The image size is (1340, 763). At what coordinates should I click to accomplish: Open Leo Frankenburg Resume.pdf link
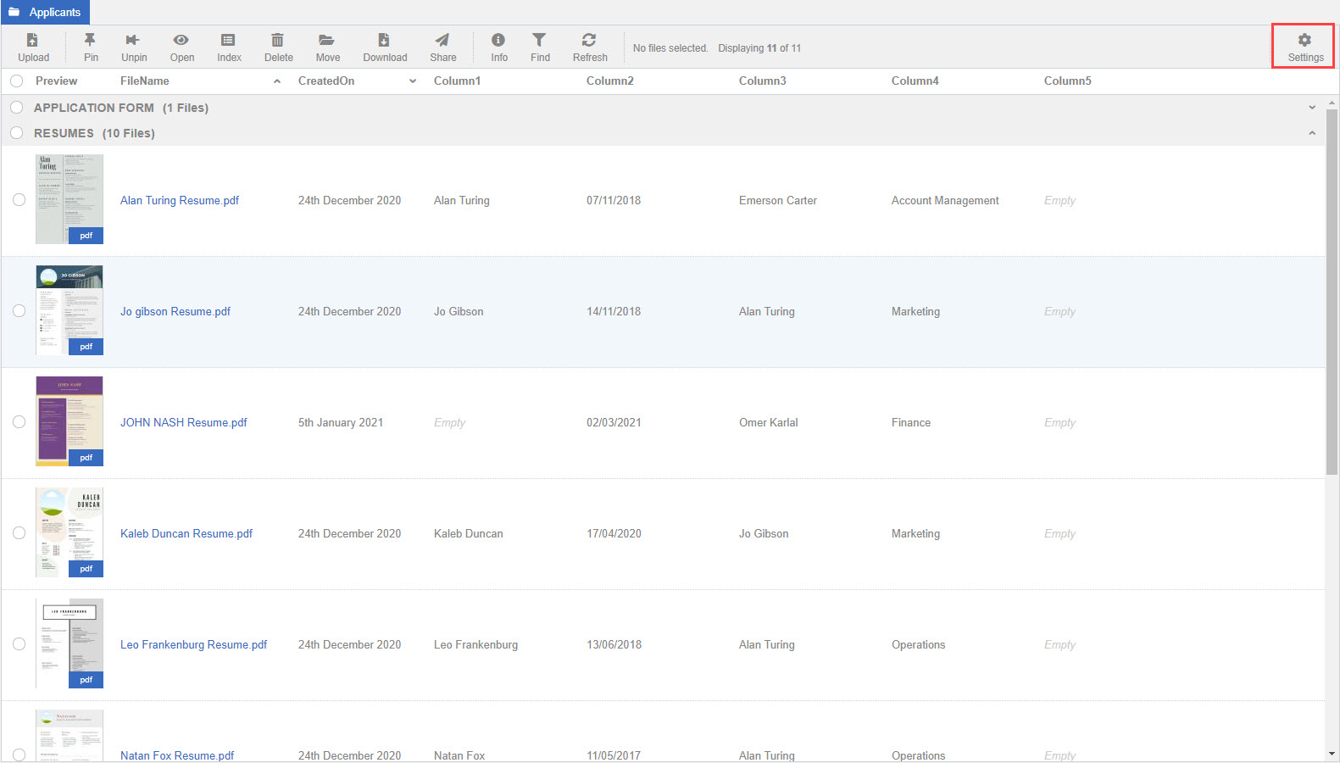[x=193, y=644]
